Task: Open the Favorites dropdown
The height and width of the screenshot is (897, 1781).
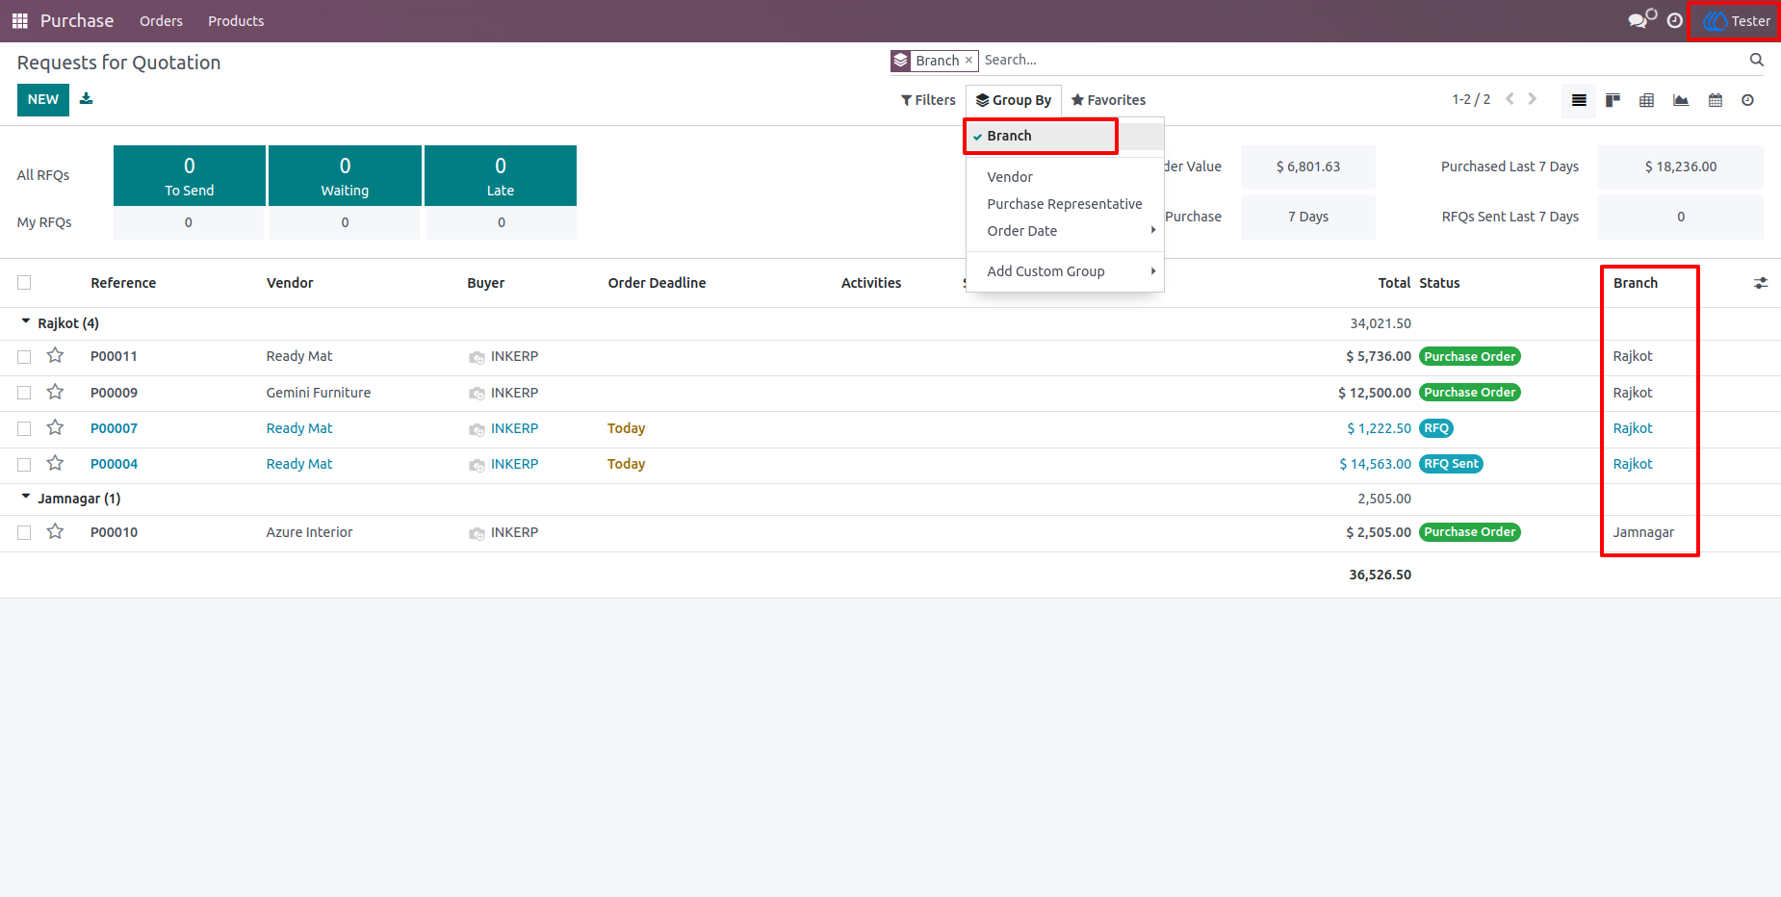Action: 1108,100
